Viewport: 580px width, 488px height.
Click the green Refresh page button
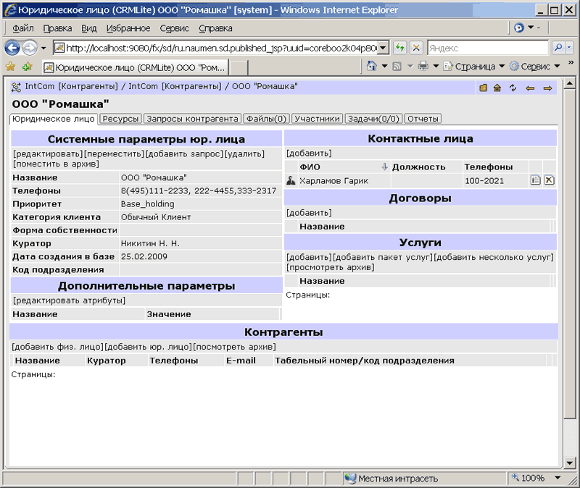400,48
